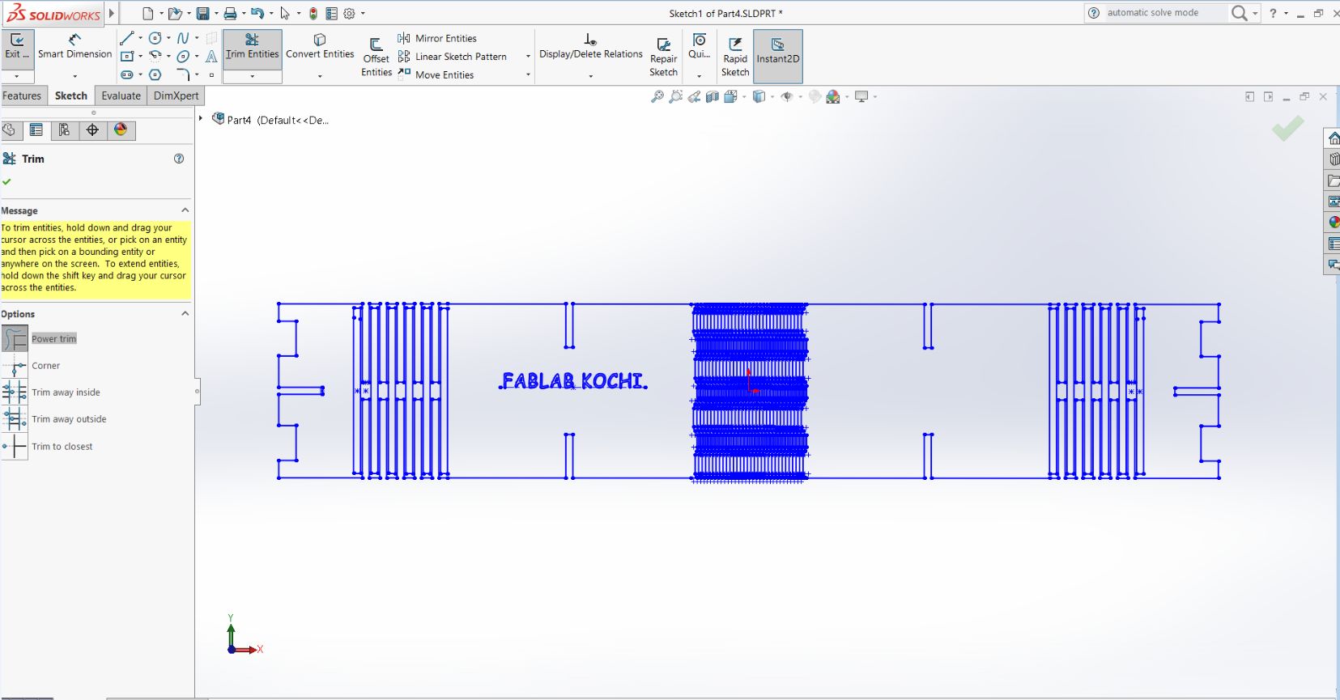Click the Print icon
1340x700 pixels.
coord(230,13)
